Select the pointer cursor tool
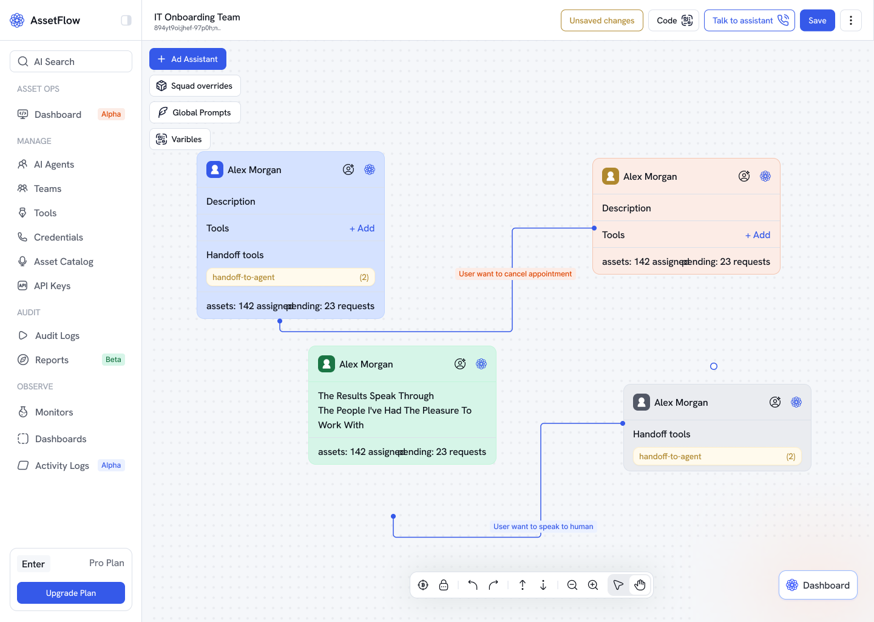Viewport: 874px width, 622px height. [618, 585]
